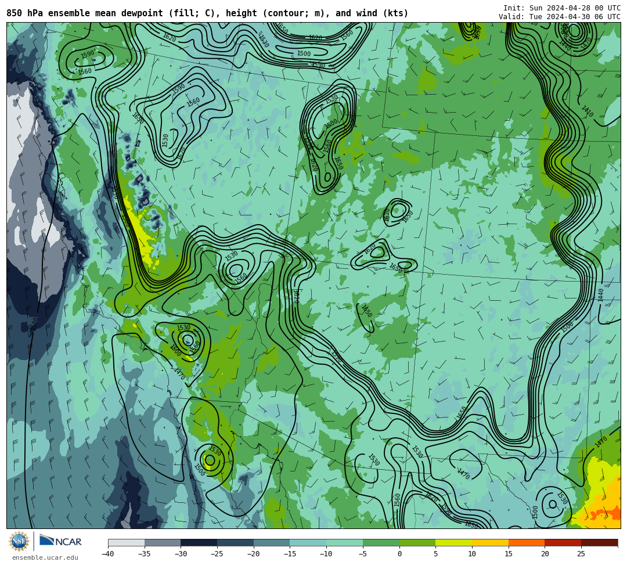Click the -10 to -5 mint colorbar swatch
The width and height of the screenshot is (627, 565).
[345, 542]
